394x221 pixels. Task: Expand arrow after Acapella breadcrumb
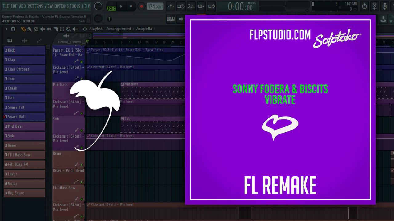(155, 29)
